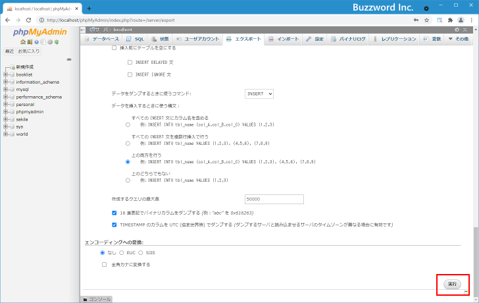Open the 状態 status tab
This screenshot has width=479, height=303.
click(160, 39)
